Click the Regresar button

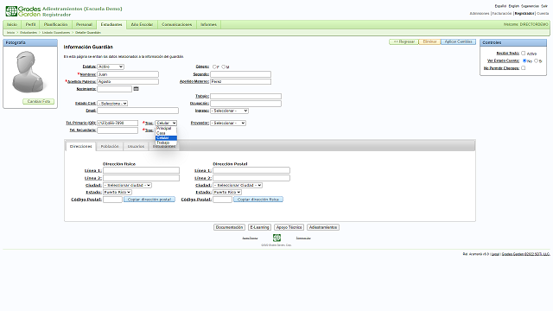[x=404, y=41]
